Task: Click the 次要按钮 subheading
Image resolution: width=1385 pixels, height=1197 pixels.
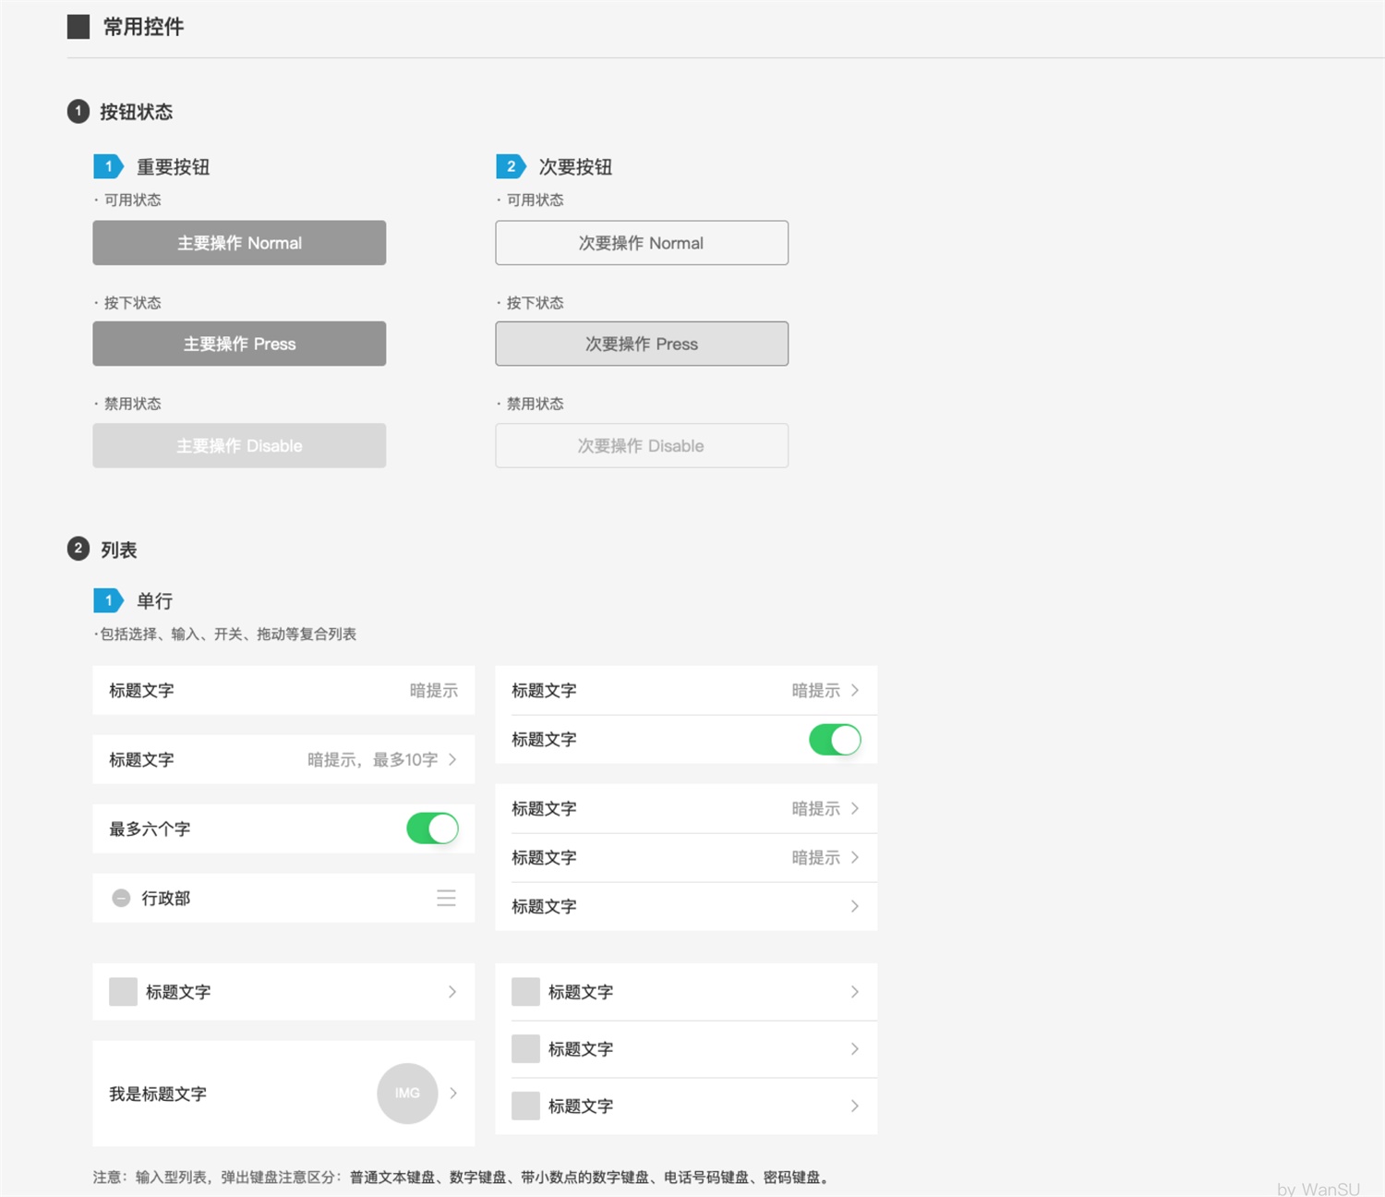Action: tap(576, 167)
